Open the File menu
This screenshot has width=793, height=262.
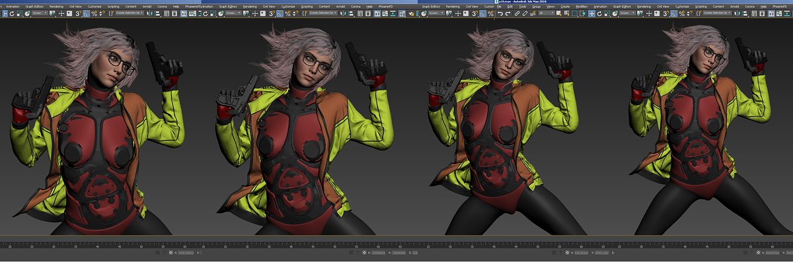coord(499,7)
